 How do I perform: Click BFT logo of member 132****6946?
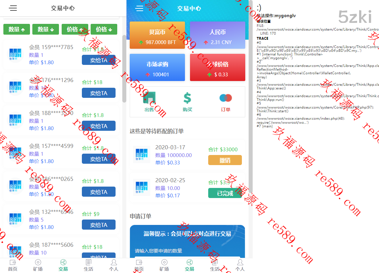(15, 219)
